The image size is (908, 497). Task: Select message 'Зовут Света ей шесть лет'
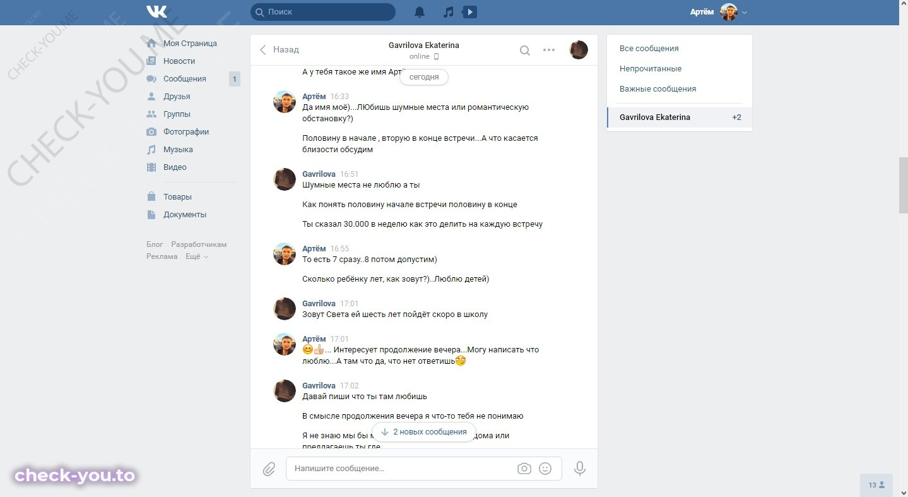pyautogui.click(x=395, y=314)
